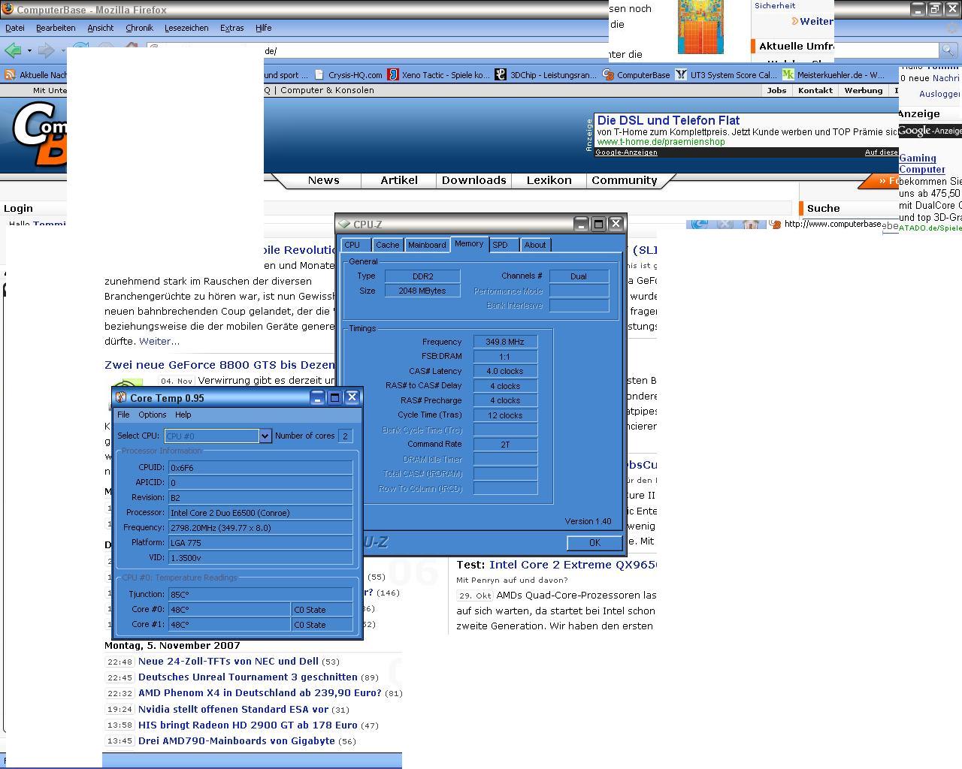Open the Lexikon section on ComputerBase
The height and width of the screenshot is (769, 962).
pos(549,180)
